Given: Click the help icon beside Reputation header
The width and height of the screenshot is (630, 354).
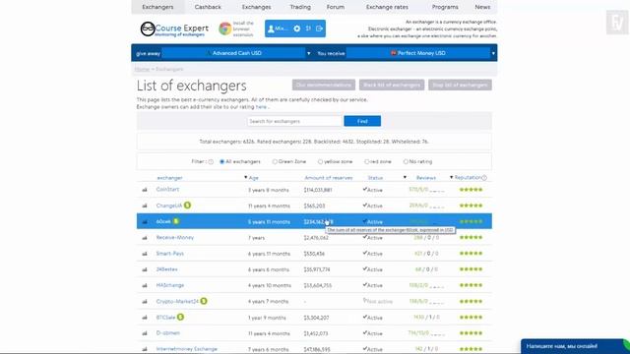Looking at the screenshot, I should pyautogui.click(x=484, y=177).
